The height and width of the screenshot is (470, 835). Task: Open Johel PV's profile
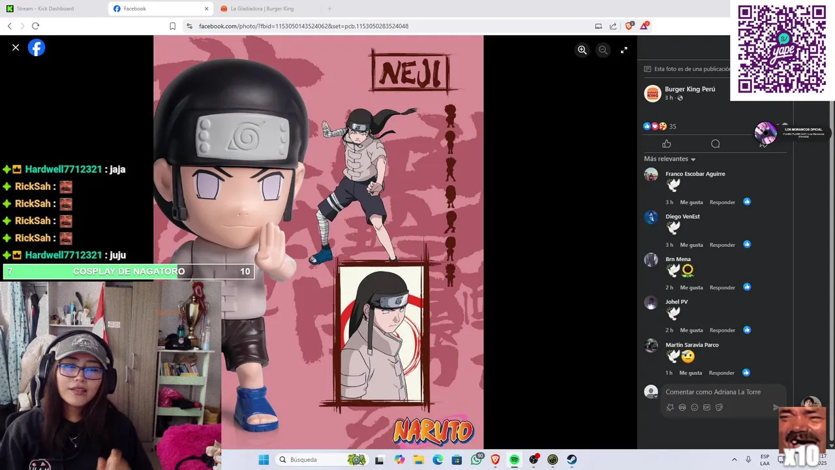point(676,302)
